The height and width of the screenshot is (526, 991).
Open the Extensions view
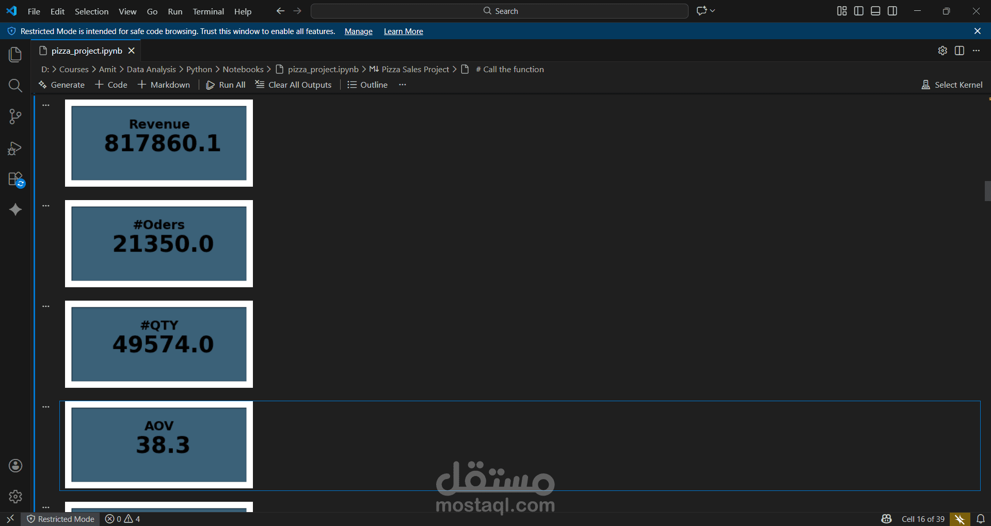point(15,179)
